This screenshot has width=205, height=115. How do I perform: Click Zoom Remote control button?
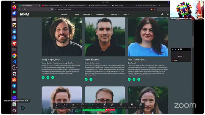click(x=121, y=105)
